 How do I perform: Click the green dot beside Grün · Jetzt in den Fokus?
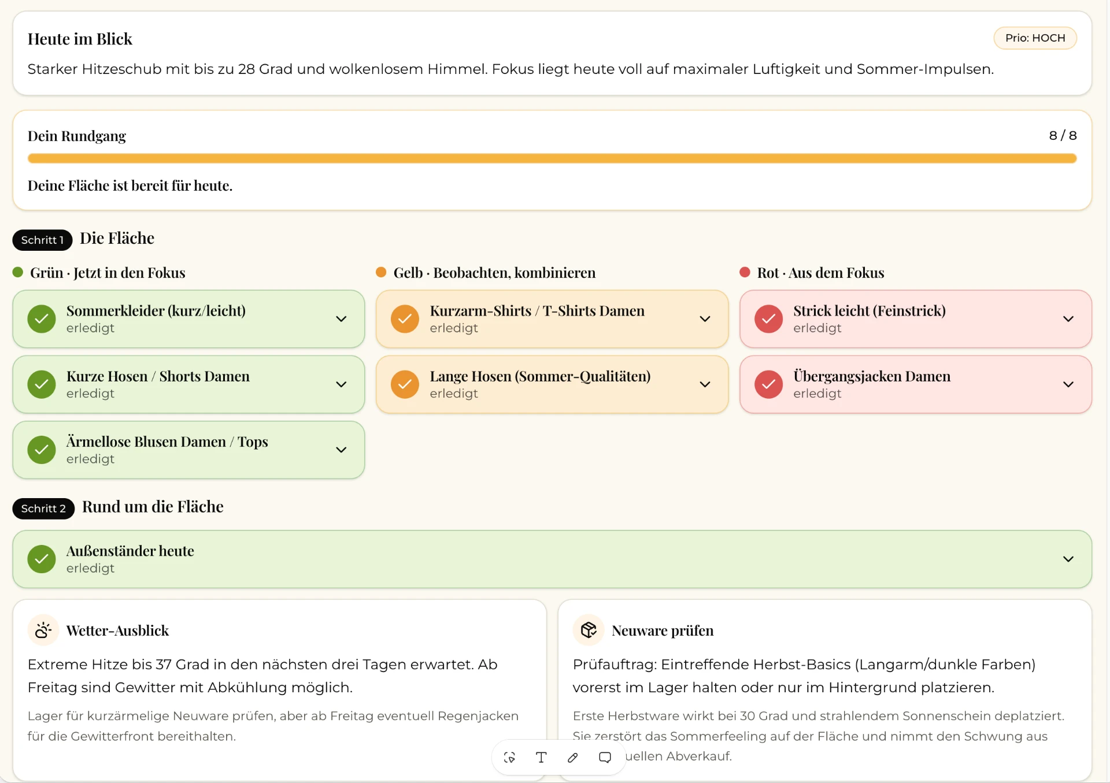click(18, 272)
